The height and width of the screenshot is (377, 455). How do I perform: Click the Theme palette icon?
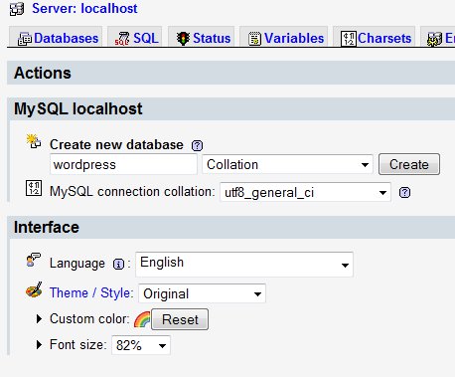[34, 289]
